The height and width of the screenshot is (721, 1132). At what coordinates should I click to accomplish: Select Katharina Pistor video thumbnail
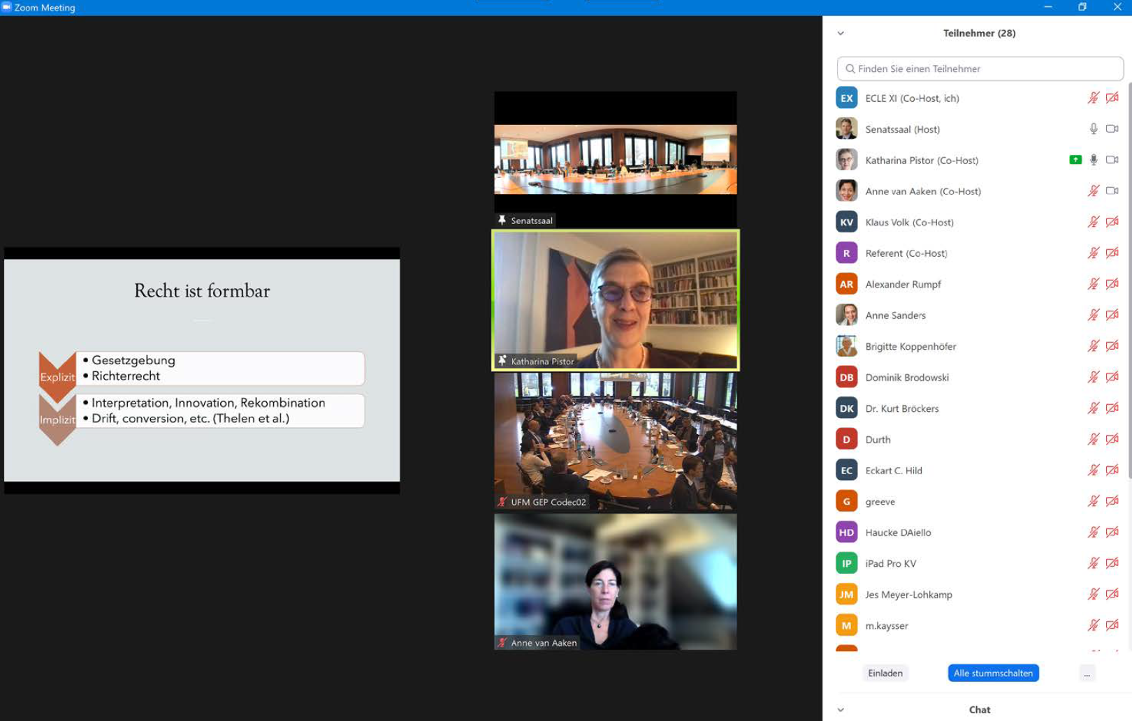click(x=616, y=300)
